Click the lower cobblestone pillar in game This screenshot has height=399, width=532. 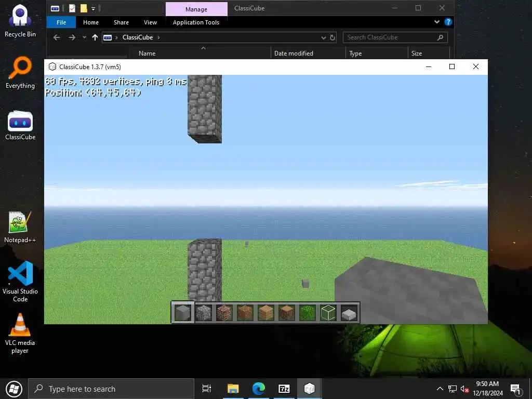[205, 270]
